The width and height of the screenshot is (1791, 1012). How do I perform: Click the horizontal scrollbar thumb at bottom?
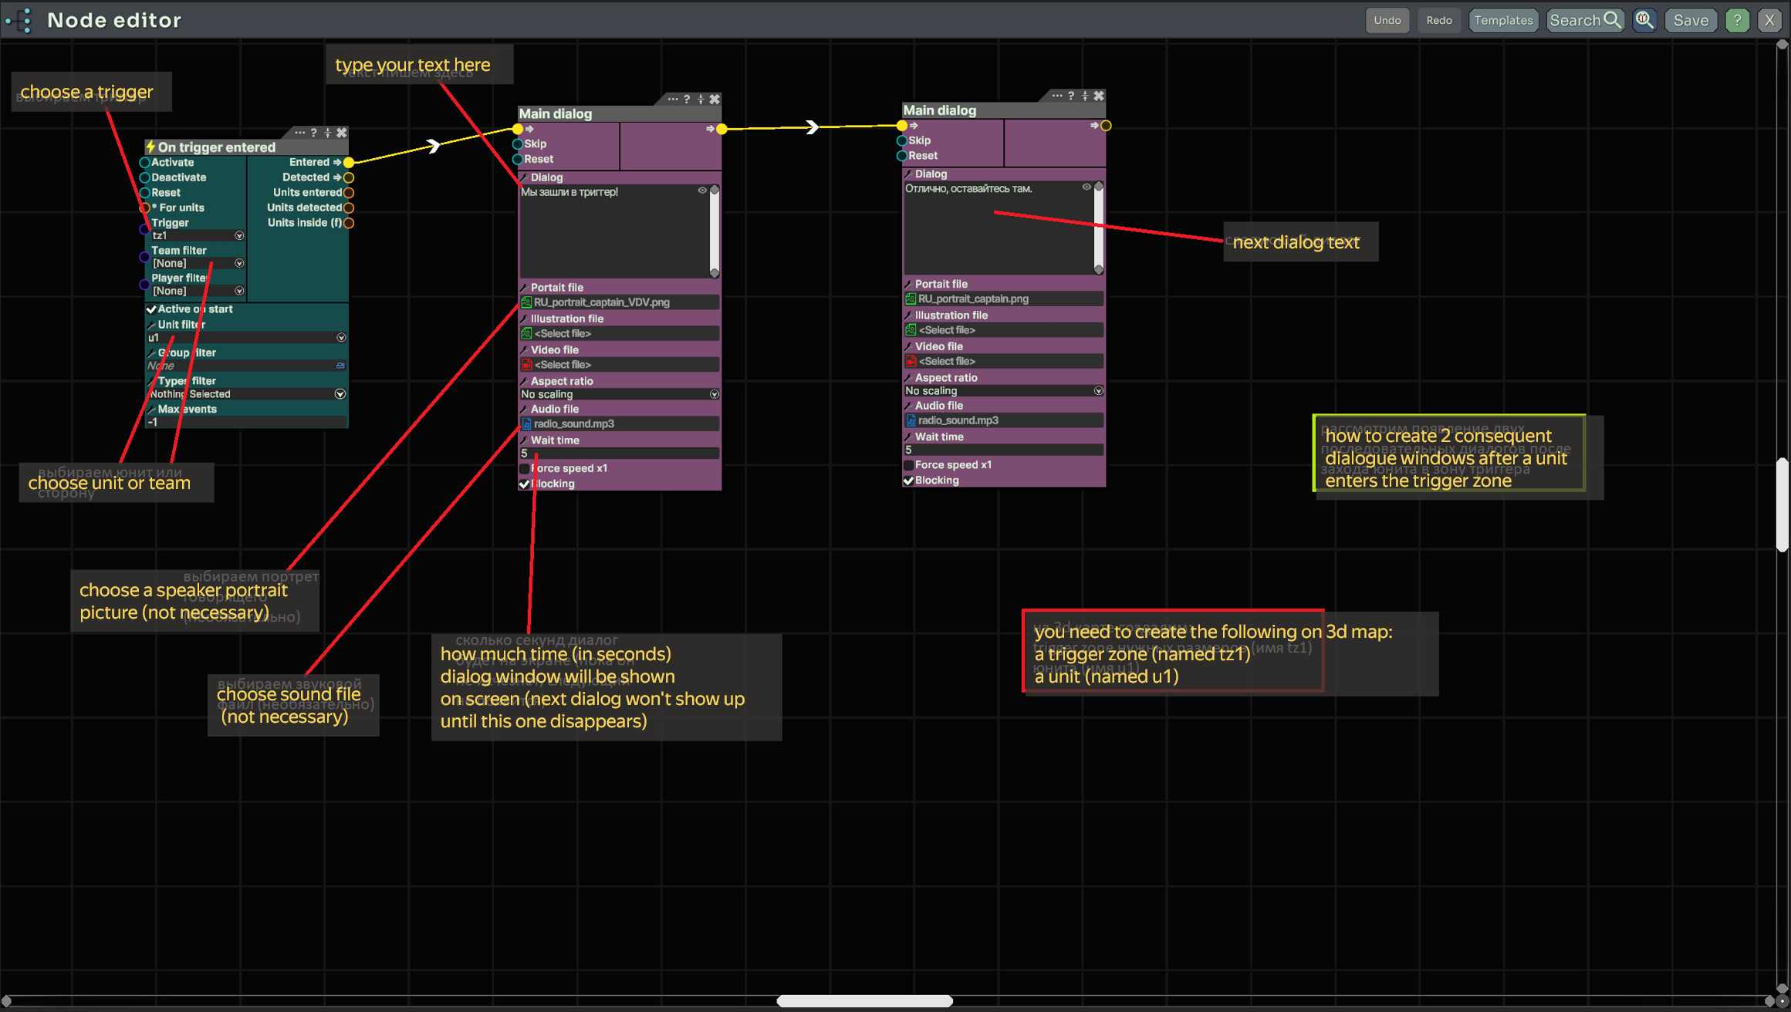point(864,1000)
